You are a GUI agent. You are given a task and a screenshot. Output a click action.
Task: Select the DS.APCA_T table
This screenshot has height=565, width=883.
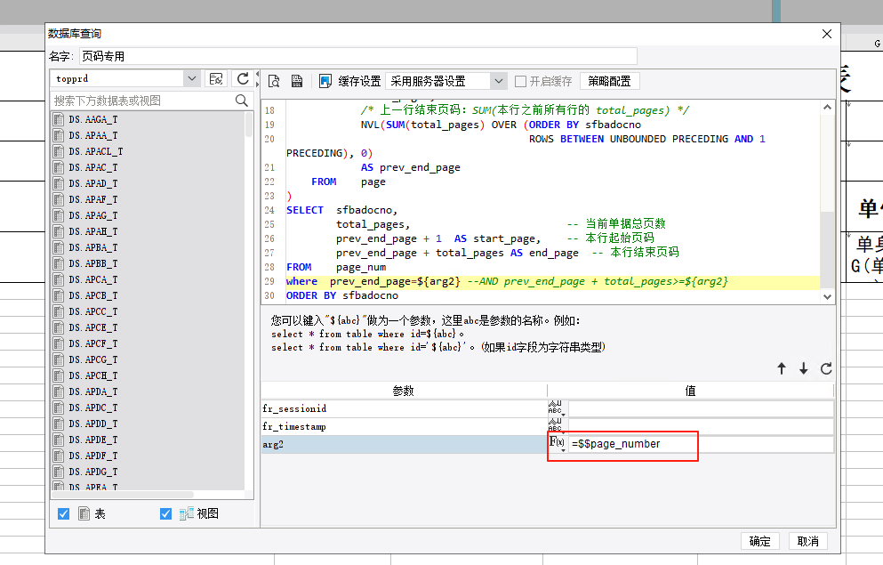point(92,279)
